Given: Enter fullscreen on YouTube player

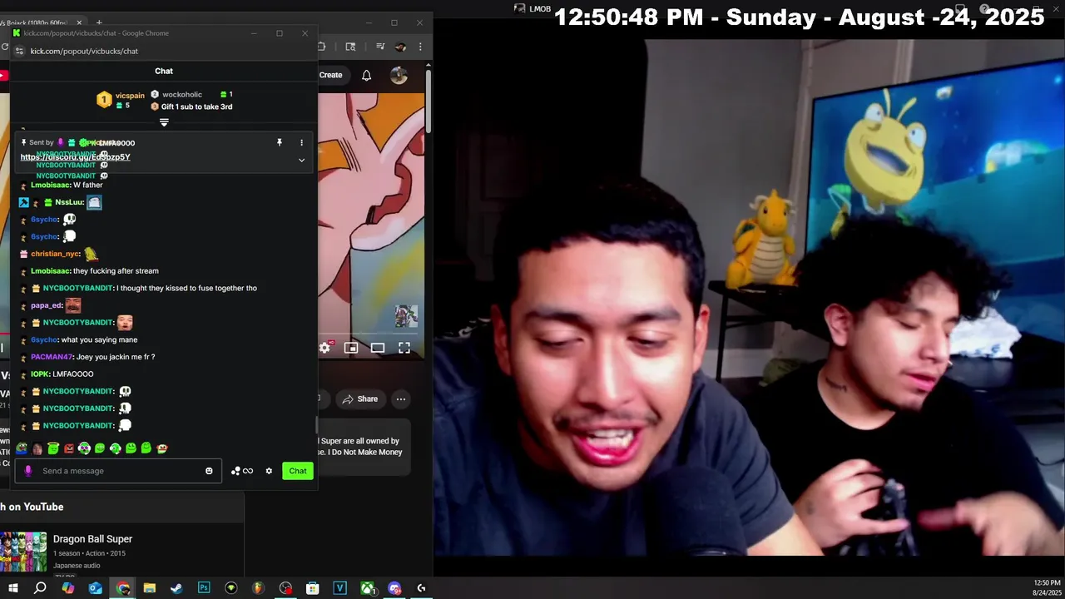Looking at the screenshot, I should [404, 348].
